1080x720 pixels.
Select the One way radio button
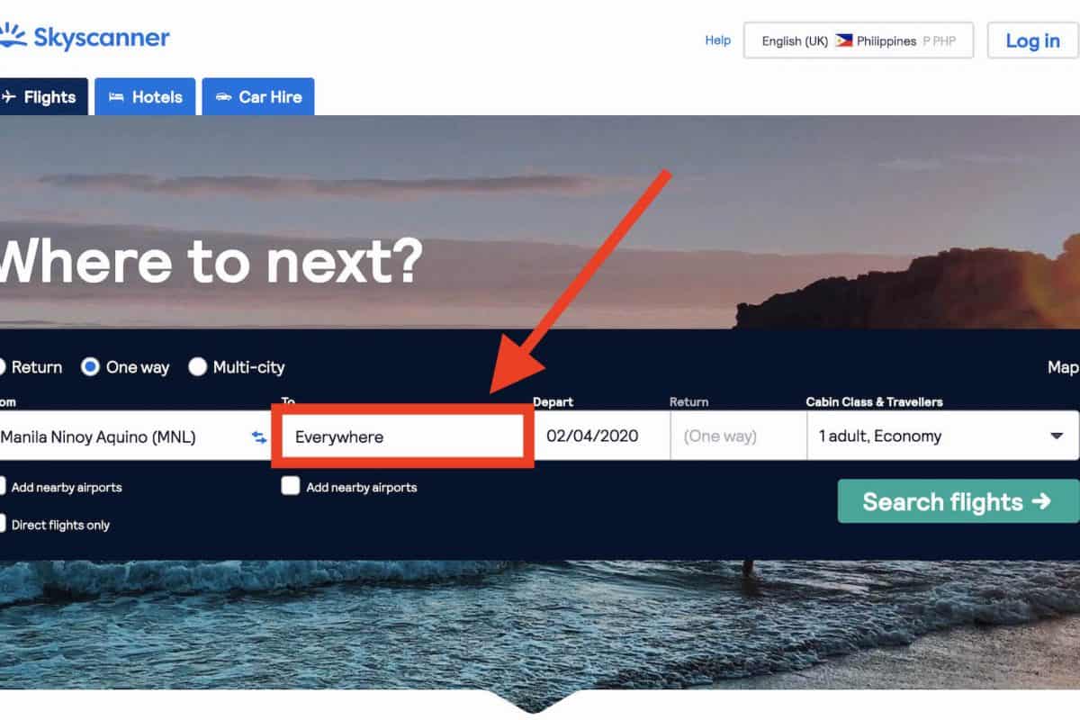[90, 367]
